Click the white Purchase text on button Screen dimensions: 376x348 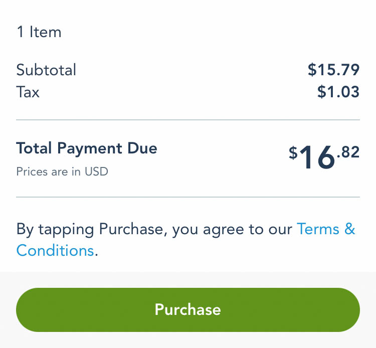[x=188, y=309]
